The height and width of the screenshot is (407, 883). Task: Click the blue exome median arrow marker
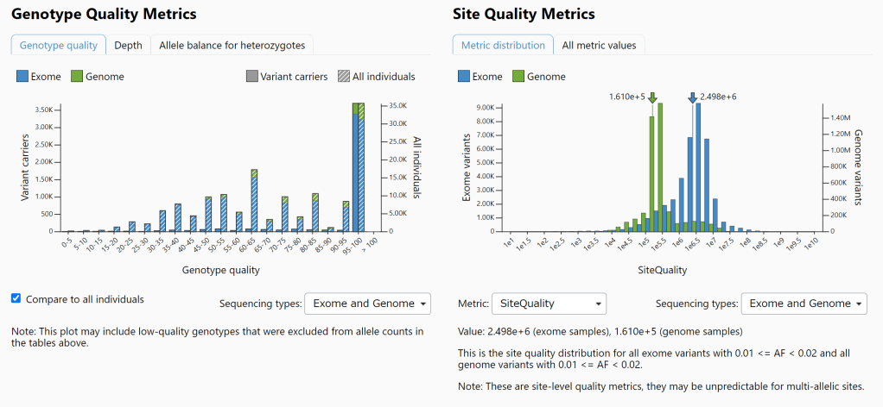coord(692,98)
